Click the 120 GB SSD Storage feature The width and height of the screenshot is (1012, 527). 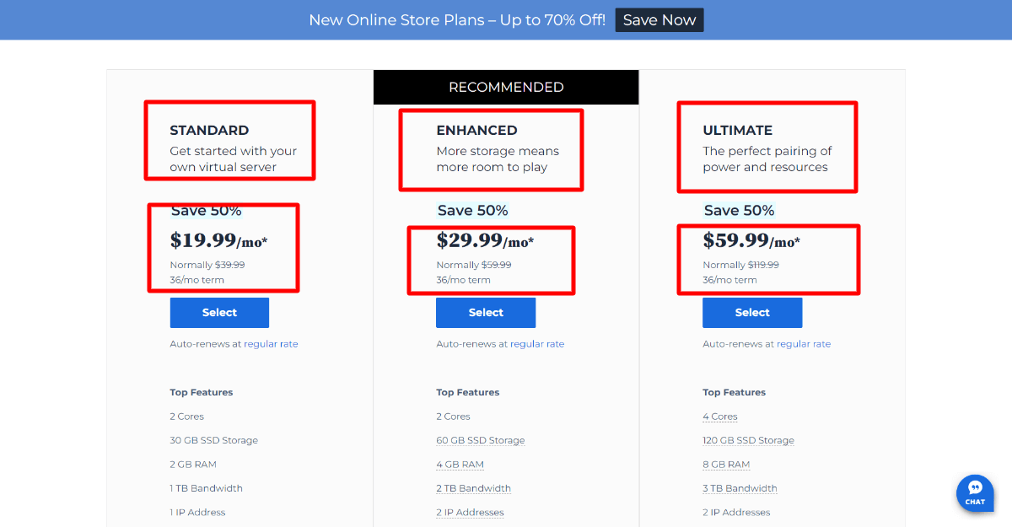tap(749, 440)
